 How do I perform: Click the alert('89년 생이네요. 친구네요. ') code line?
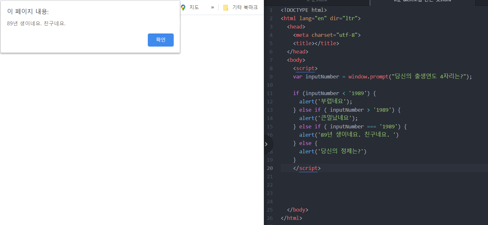click(x=349, y=135)
